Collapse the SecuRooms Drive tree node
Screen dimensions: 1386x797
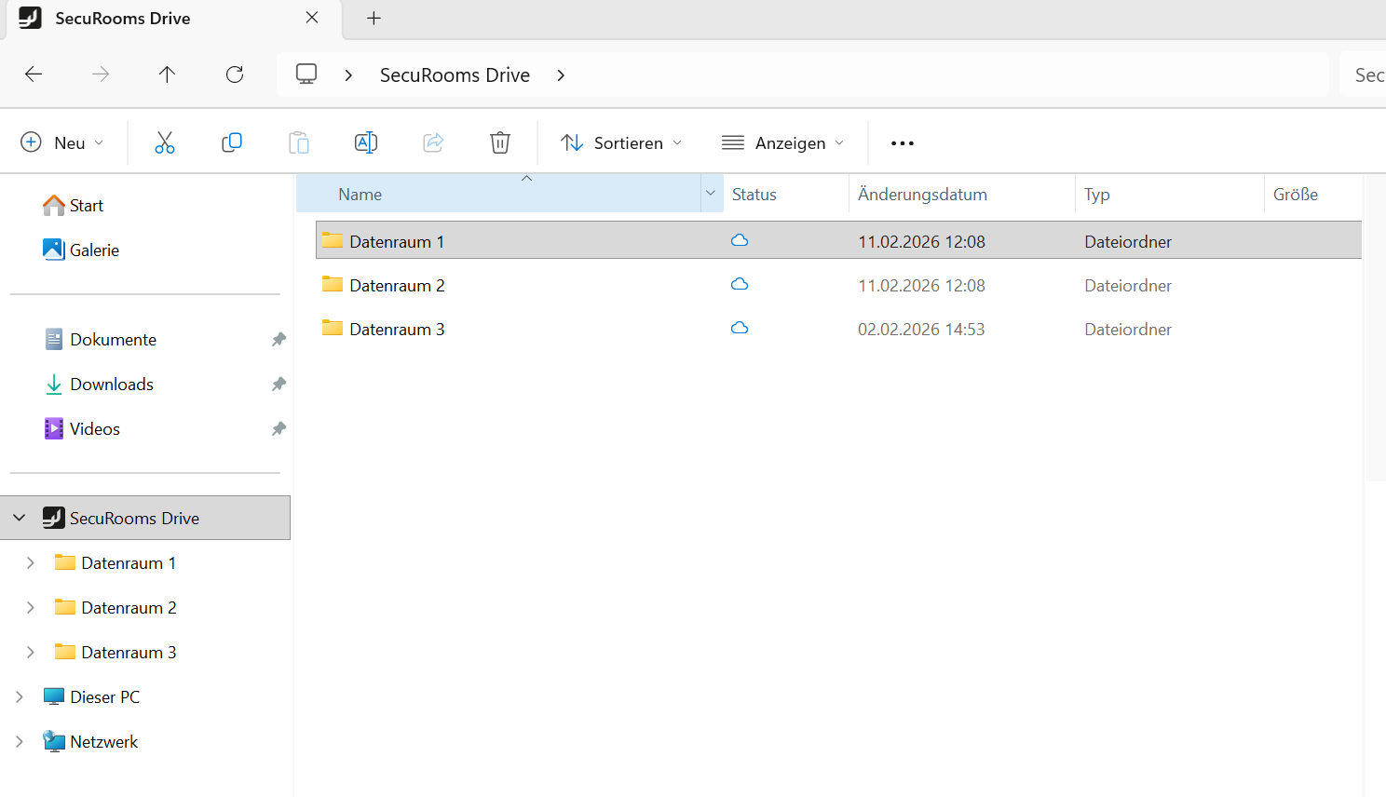(x=20, y=518)
